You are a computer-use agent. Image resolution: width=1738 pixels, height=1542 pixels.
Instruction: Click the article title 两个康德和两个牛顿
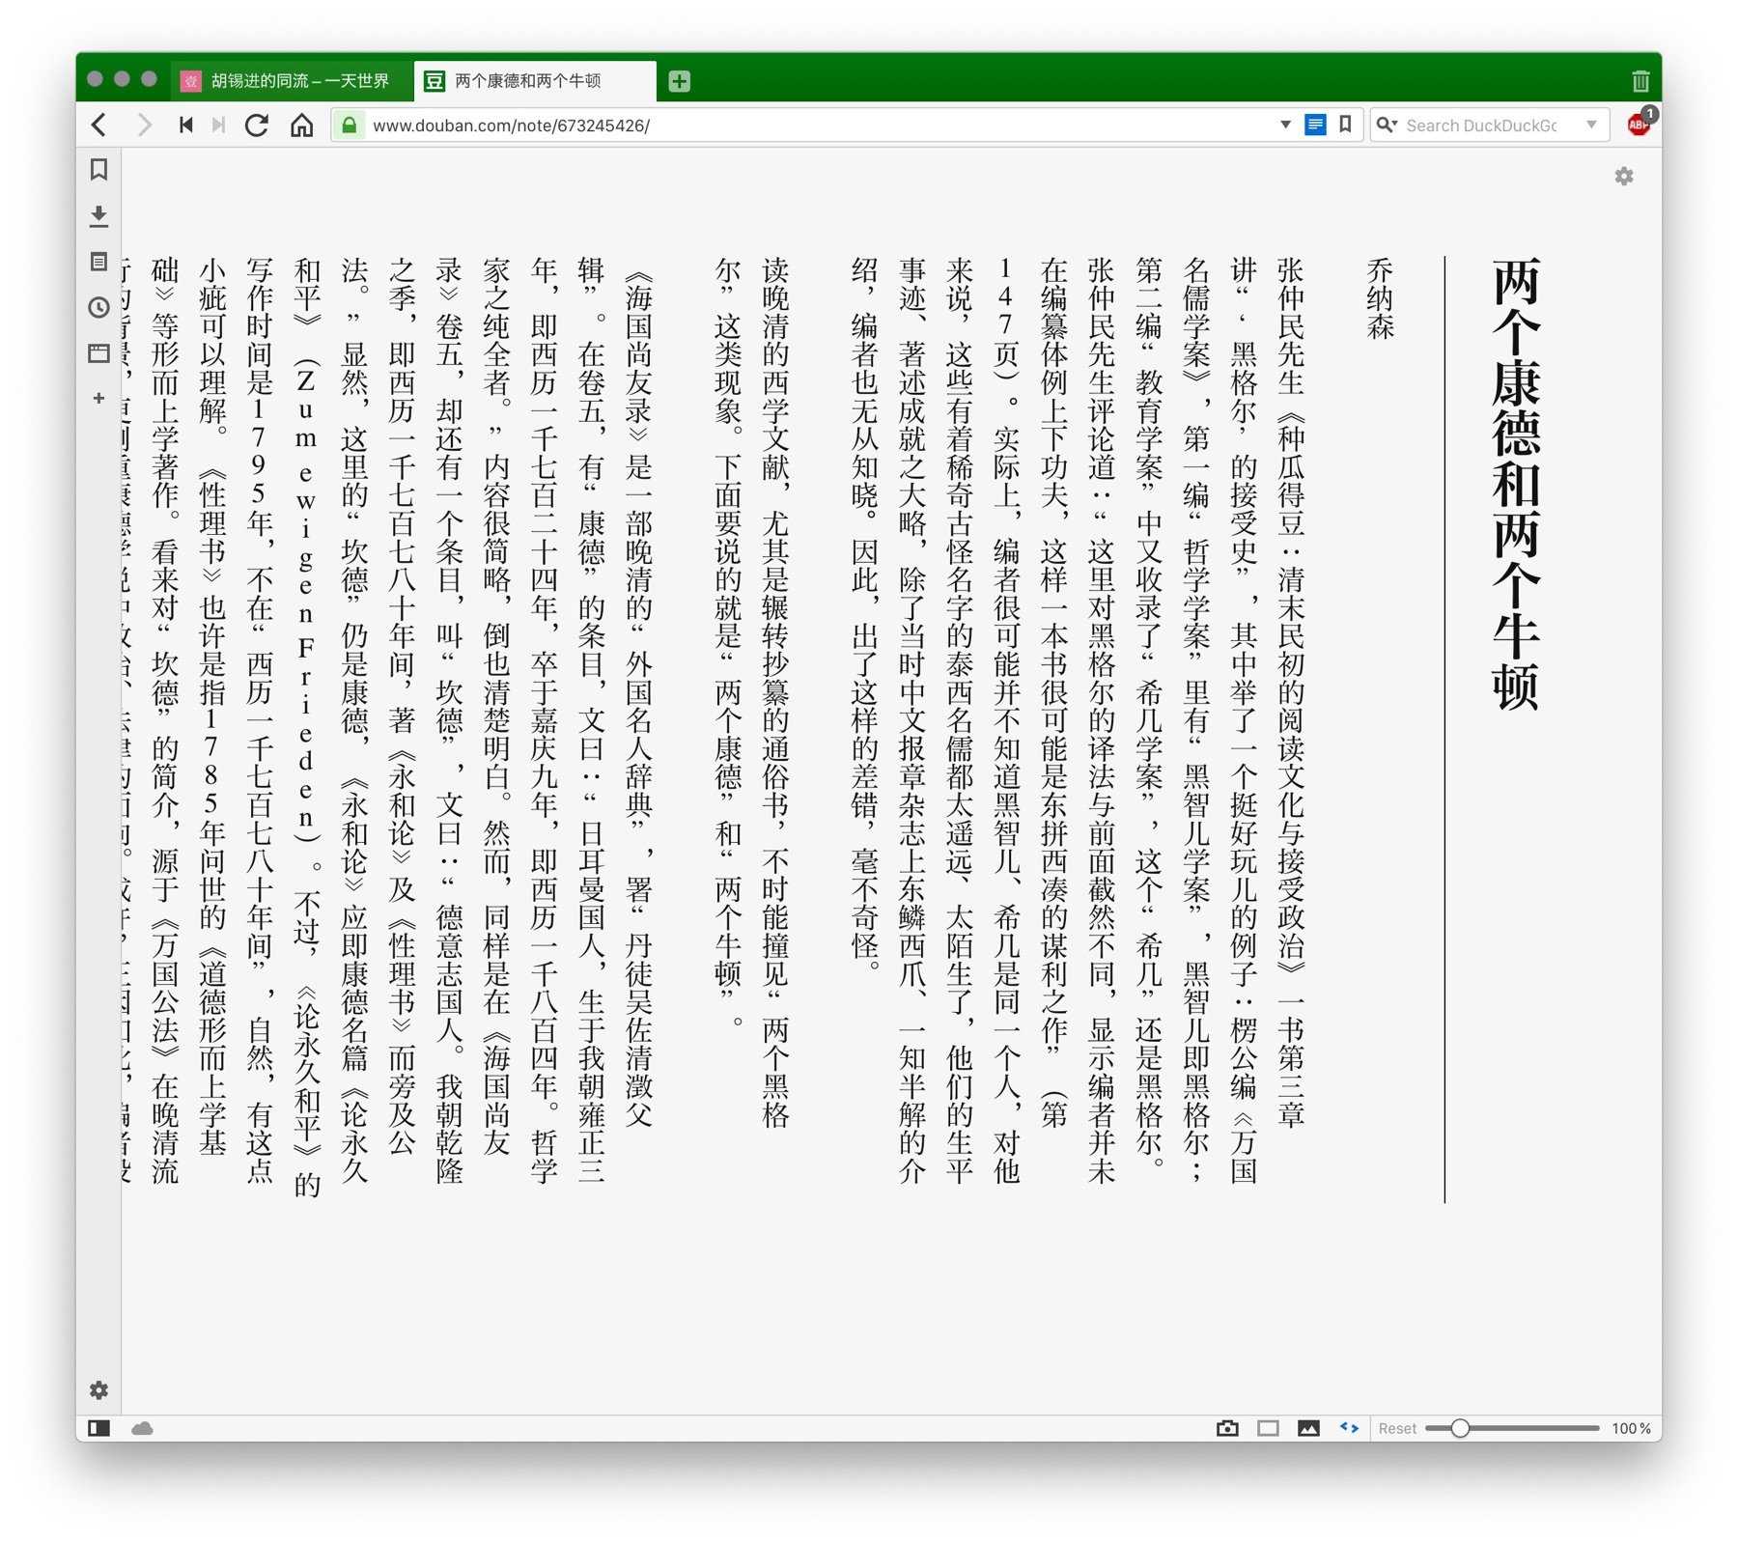click(1514, 485)
